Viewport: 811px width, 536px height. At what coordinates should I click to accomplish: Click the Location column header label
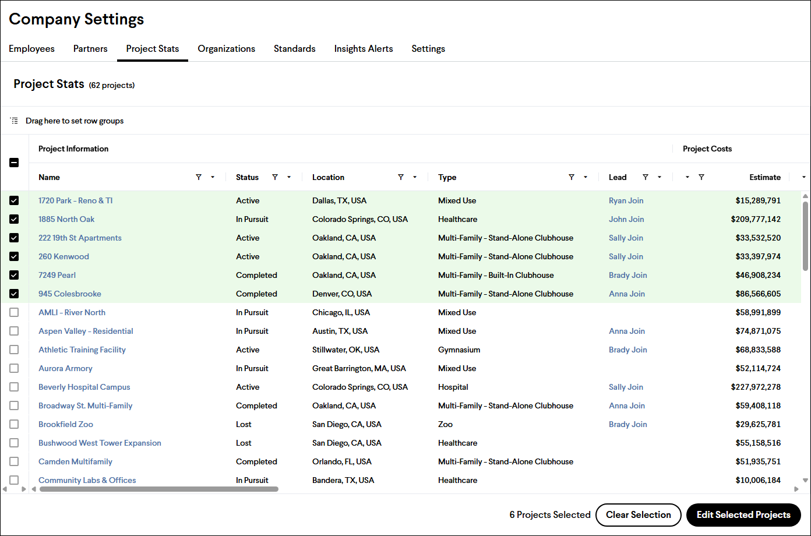[328, 177]
